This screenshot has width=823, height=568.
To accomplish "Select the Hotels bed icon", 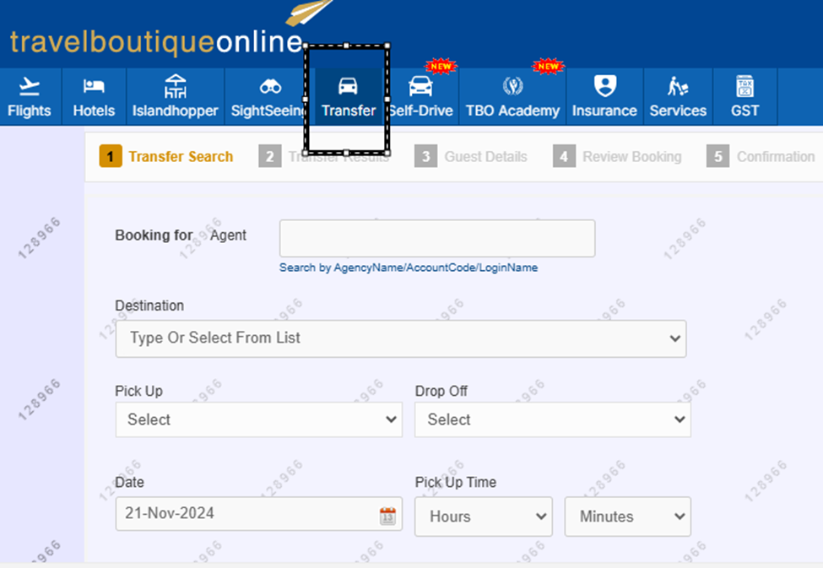I will point(94,86).
